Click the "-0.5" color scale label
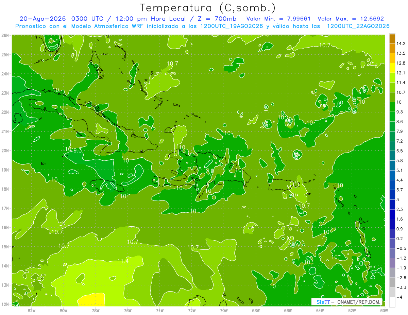Viewport: 408px width, 315px height. [401, 248]
